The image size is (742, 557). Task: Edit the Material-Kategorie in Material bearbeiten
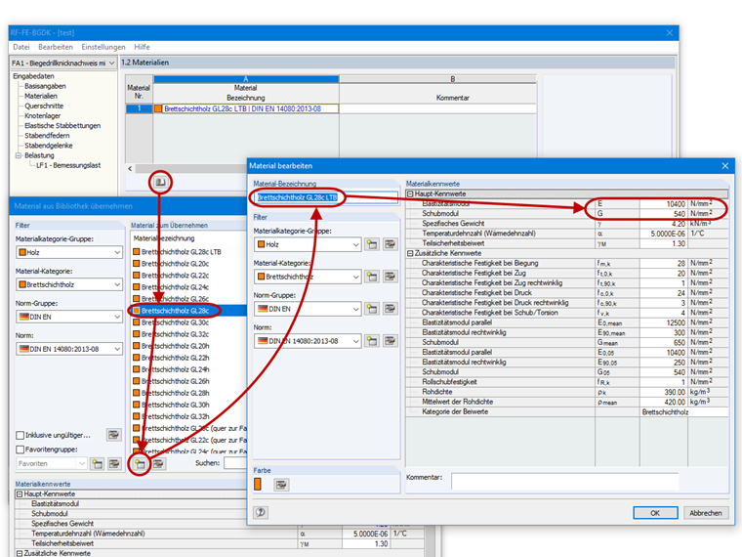click(x=390, y=277)
